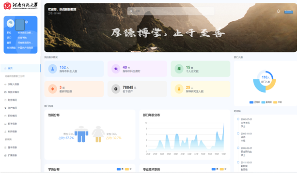Click the 2000-07-01 timeline marker
This screenshot has width=297, height=175.
click(x=238, y=119)
